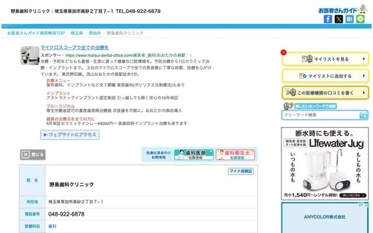The width and height of the screenshot is (373, 233).
Task: Share via Hatena Bookmark B! icon
Action: 350,19
